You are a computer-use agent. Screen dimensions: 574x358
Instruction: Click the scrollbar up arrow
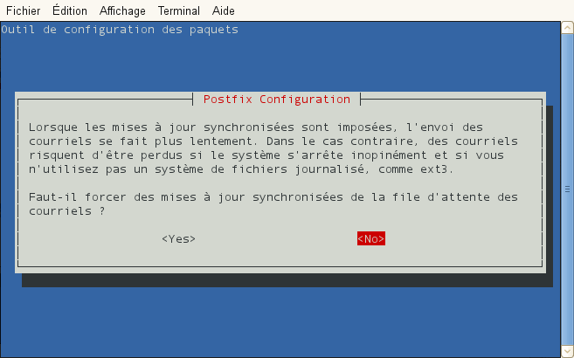(x=567, y=27)
